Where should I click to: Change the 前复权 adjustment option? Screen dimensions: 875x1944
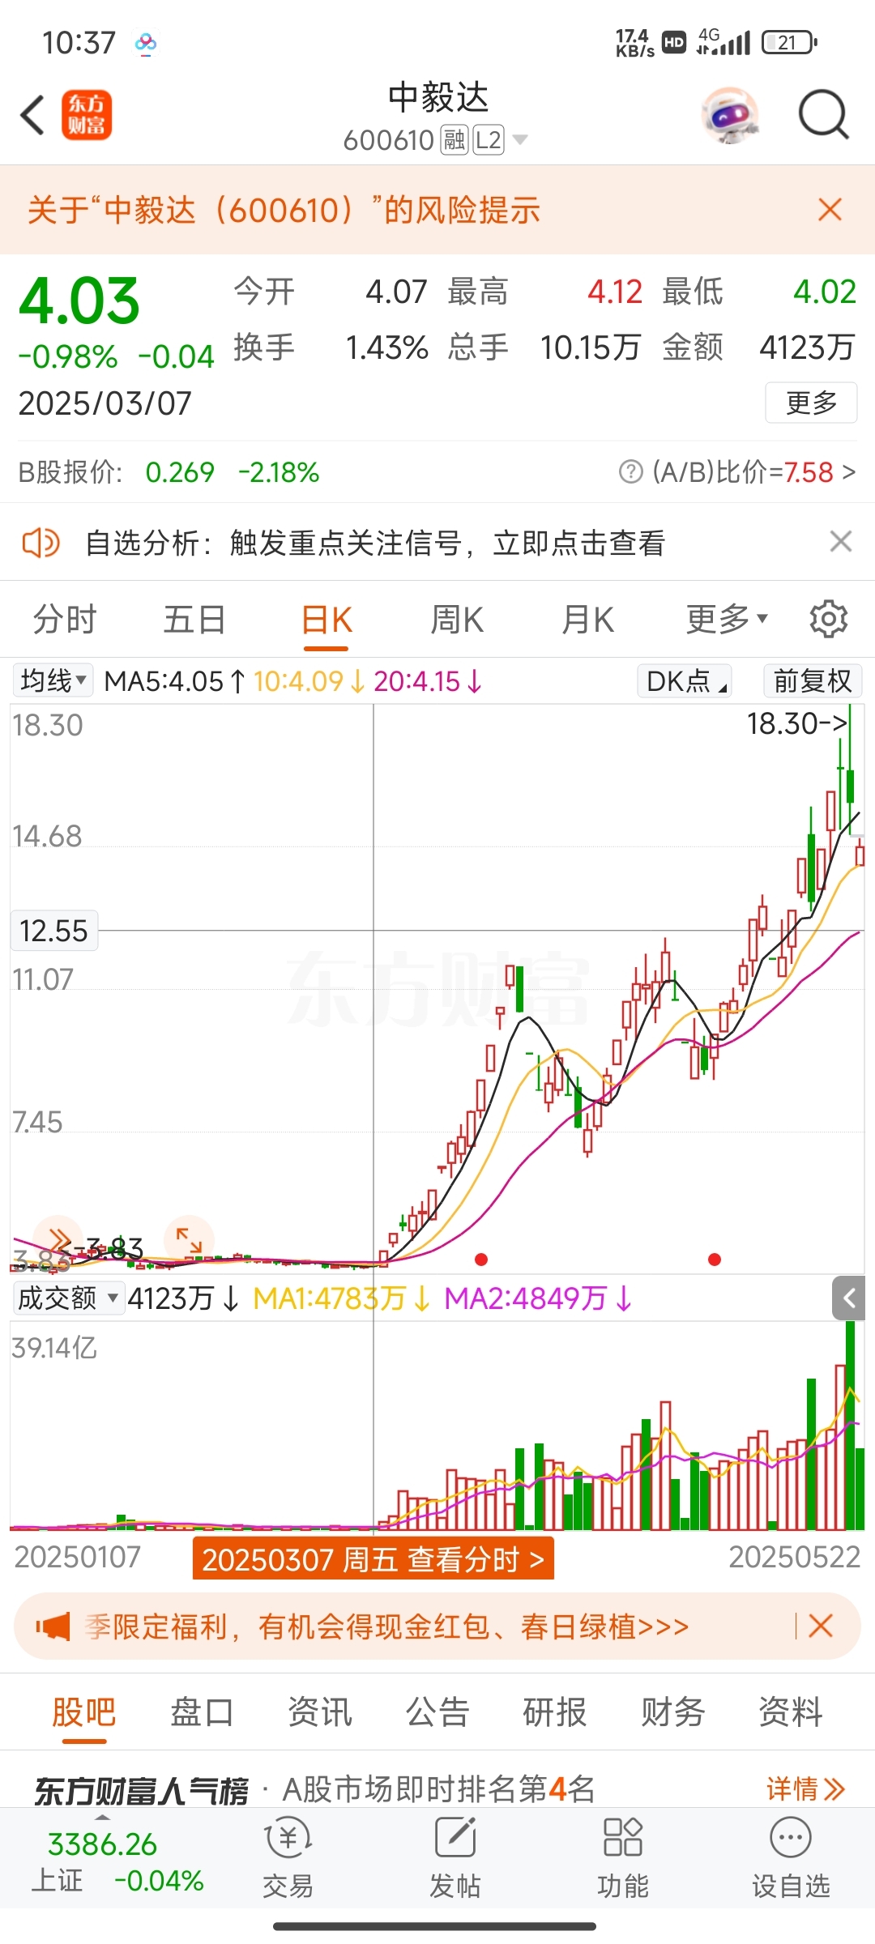pyautogui.click(x=813, y=681)
